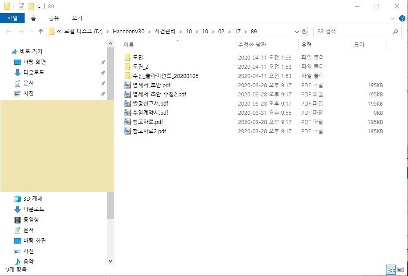
Task: Switch to Large icons view in status bar
Action: pyautogui.click(x=401, y=269)
